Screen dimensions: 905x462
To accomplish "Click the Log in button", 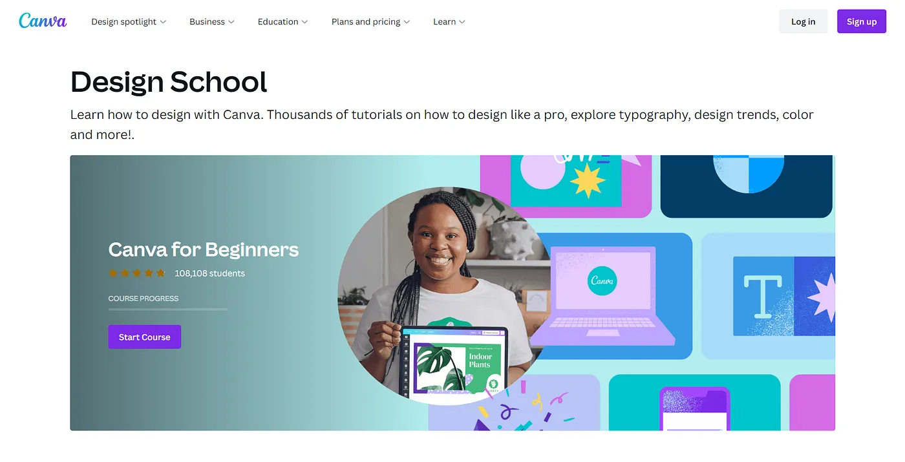I will [x=803, y=21].
